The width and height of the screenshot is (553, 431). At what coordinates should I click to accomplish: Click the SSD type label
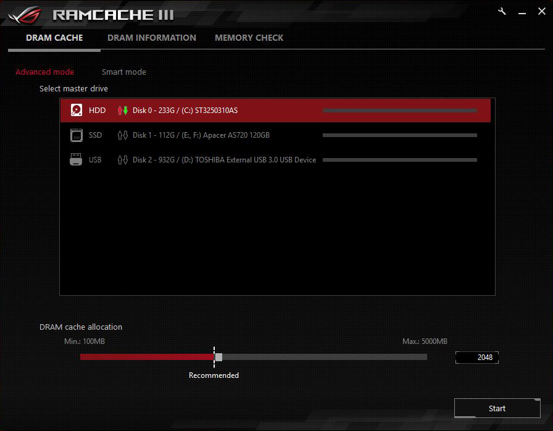pos(95,135)
